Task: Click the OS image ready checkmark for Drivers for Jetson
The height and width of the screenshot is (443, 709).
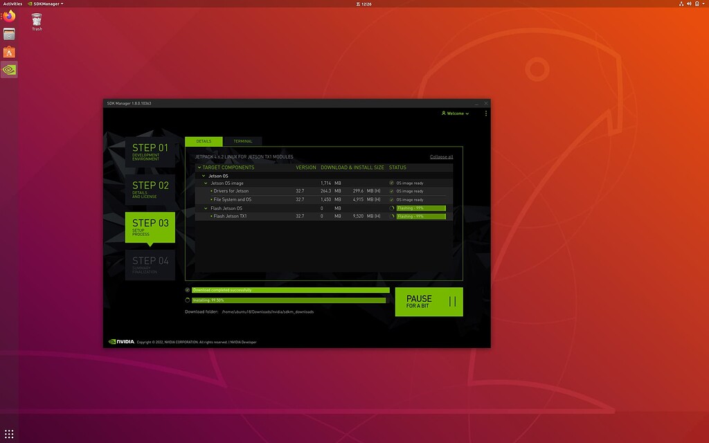Action: click(x=393, y=191)
